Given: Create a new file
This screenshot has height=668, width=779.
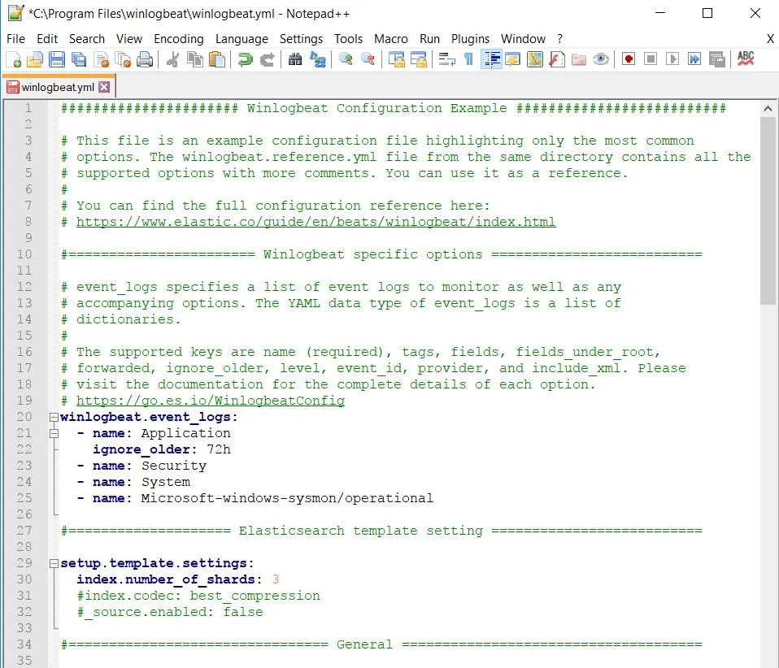Looking at the screenshot, I should (14, 59).
